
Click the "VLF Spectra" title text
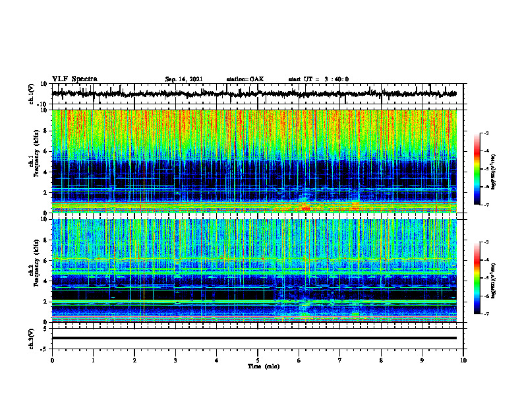pos(74,79)
